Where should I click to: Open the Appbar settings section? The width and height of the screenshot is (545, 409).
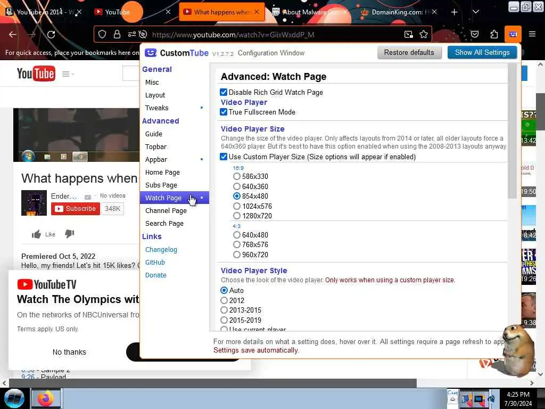click(156, 160)
